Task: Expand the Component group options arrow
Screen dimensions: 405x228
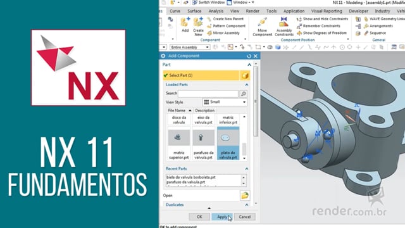Action: (x=245, y=39)
